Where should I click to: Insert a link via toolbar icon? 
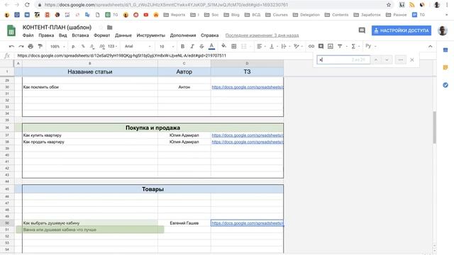tap(311, 46)
